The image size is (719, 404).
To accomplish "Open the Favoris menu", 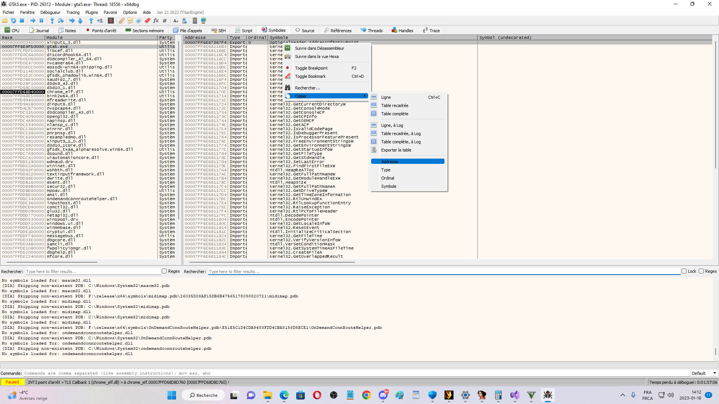I will [x=110, y=12].
